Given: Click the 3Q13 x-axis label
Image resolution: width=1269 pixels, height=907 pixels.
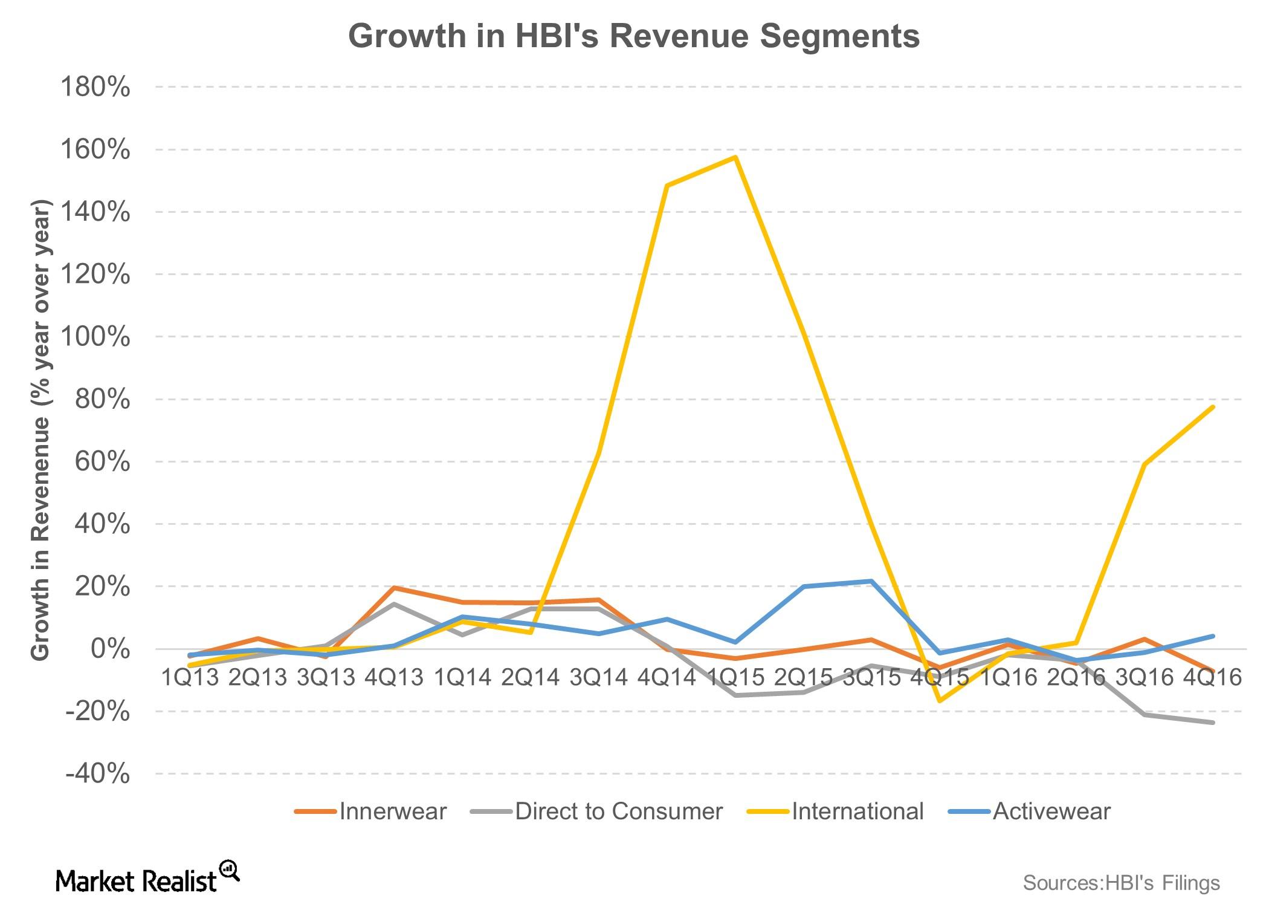Looking at the screenshot, I should 326,677.
